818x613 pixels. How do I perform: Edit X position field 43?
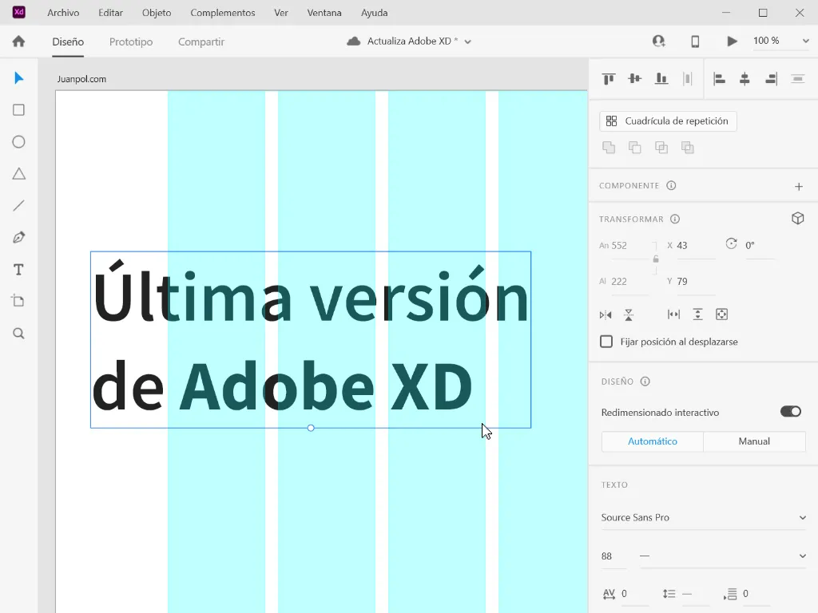(696, 246)
